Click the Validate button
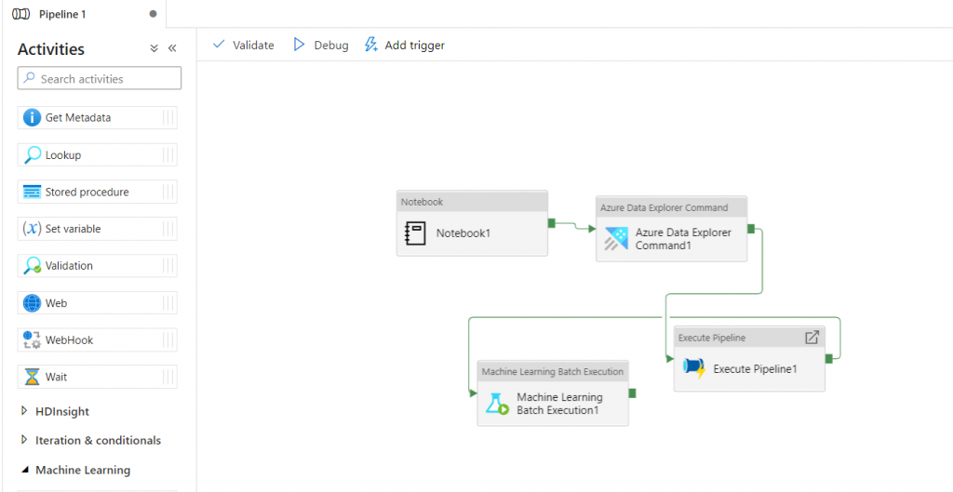The height and width of the screenshot is (492, 953). [243, 45]
